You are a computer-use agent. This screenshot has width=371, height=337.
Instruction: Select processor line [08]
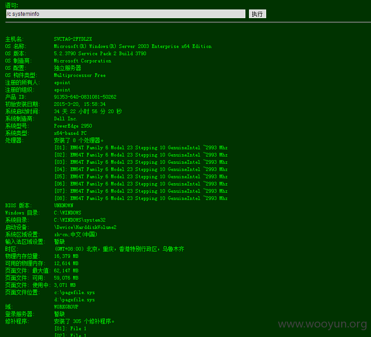[141, 198]
